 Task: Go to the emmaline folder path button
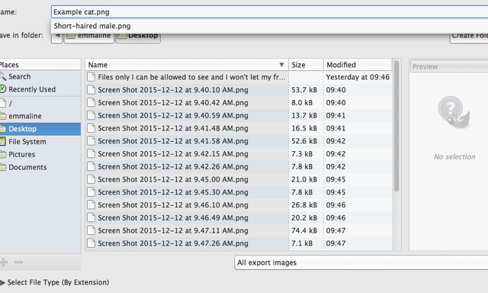coord(89,36)
